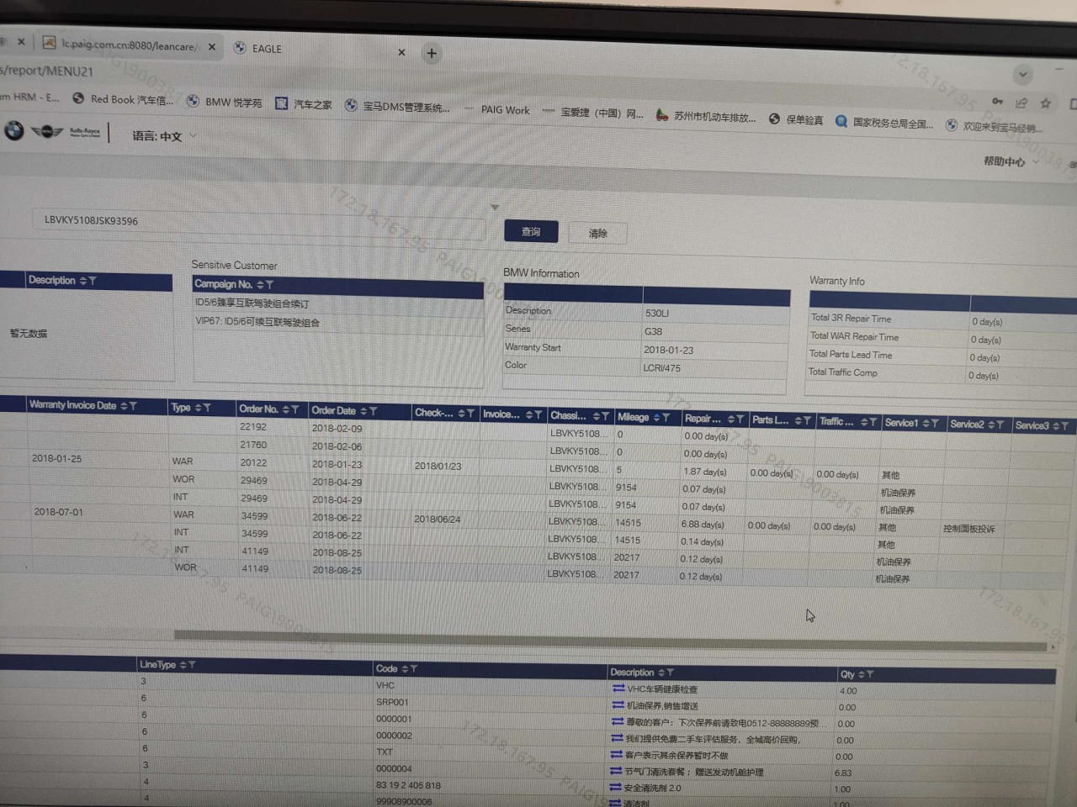
Task: Filter the Parts L... column
Action: point(807,420)
